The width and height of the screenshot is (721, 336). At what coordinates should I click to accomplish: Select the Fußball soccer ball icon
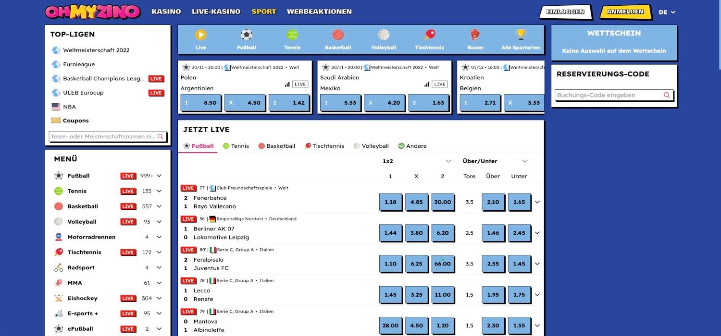coord(246,35)
